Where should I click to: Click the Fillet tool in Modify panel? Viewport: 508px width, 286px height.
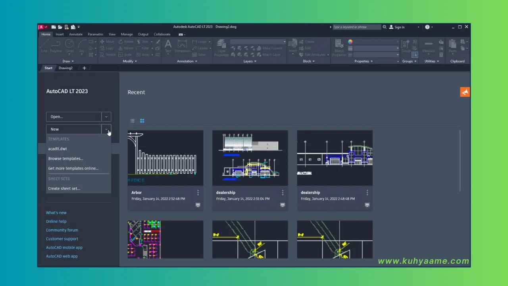142,48
